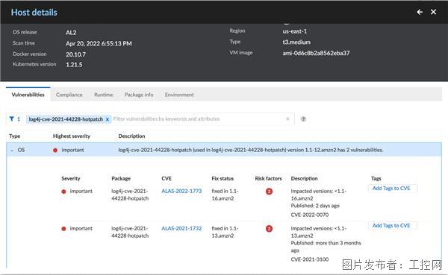Click the Tags column header
The height and width of the screenshot is (275, 448).
(376, 178)
